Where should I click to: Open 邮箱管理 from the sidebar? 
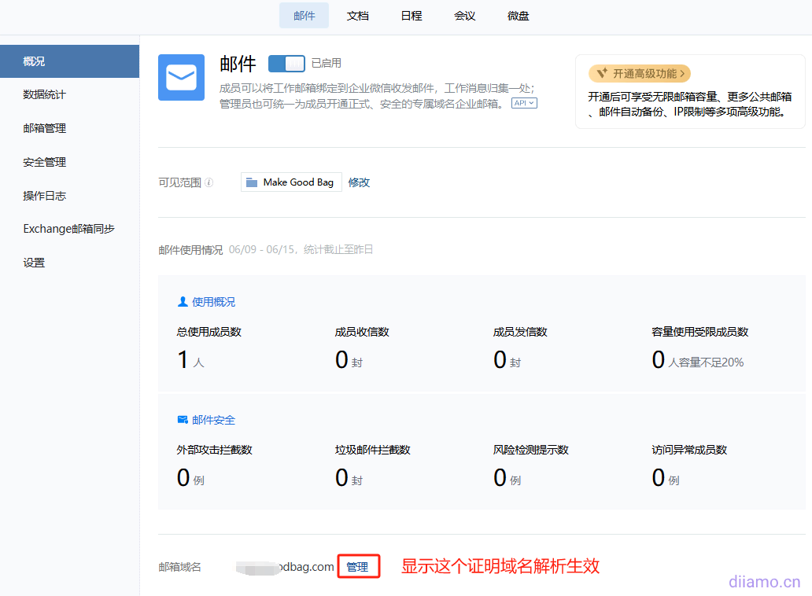coord(45,128)
